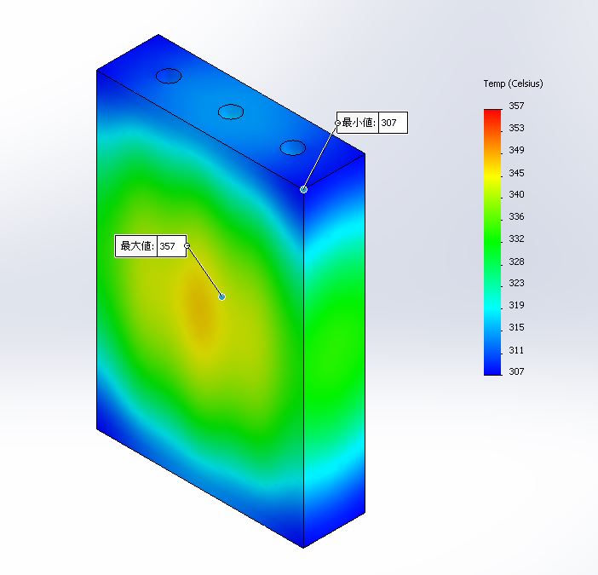Select the 307 value at legend bottom
This screenshot has height=575, width=598.
click(x=517, y=371)
